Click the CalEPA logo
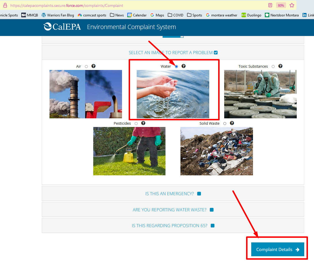314x262 pixels. [62, 27]
